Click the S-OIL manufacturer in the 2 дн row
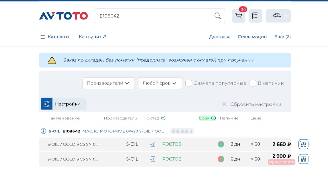The height and width of the screenshot is (179, 328). tap(132, 144)
